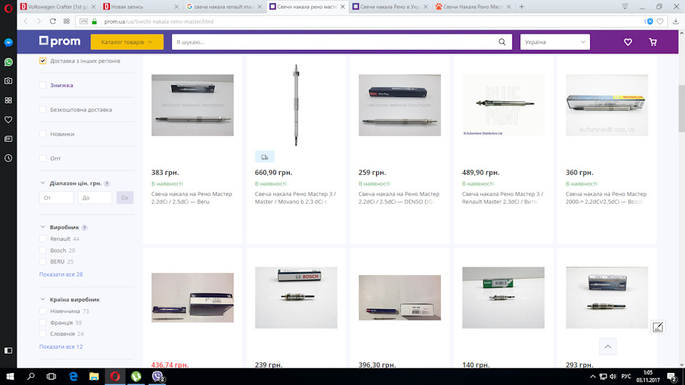Image resolution: width=685 pixels, height=385 pixels.
Task: Collapse the Діапазон цін section
Action: click(42, 183)
